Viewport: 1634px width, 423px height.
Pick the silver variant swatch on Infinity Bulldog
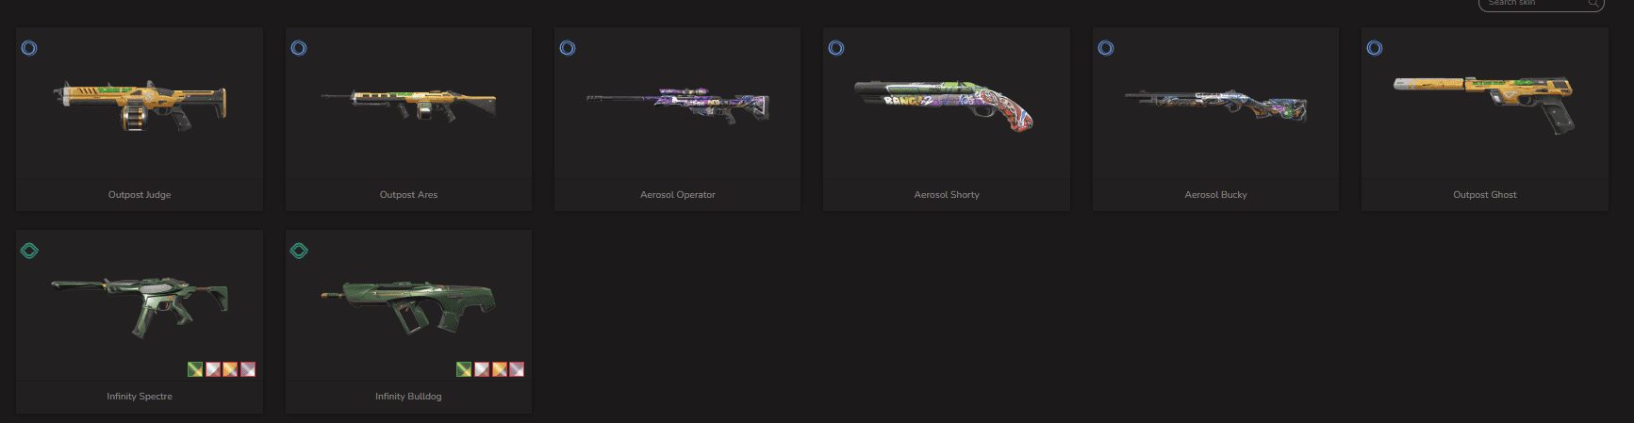click(482, 369)
